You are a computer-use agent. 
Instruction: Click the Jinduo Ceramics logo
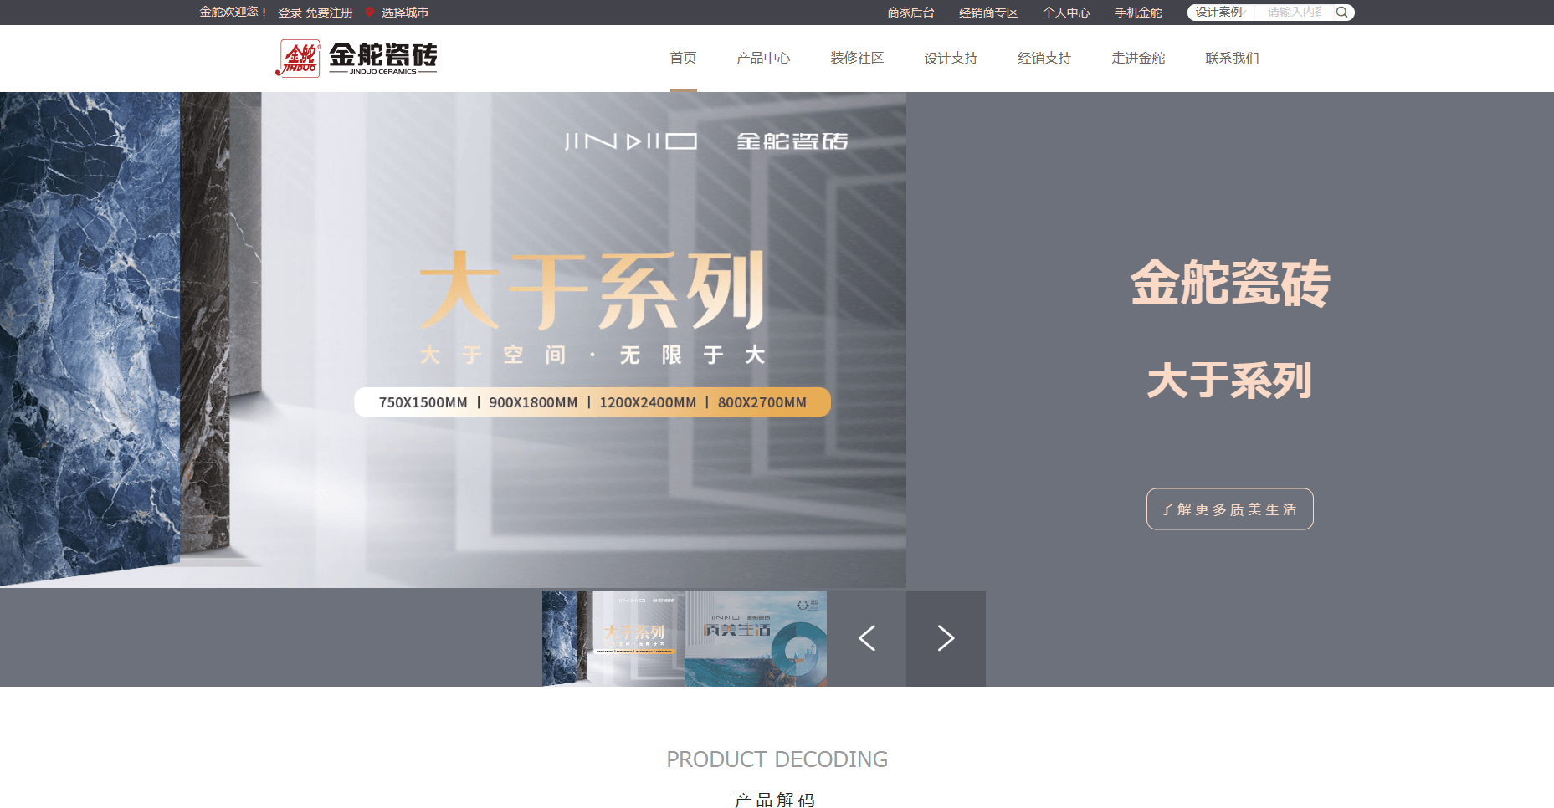pos(356,58)
